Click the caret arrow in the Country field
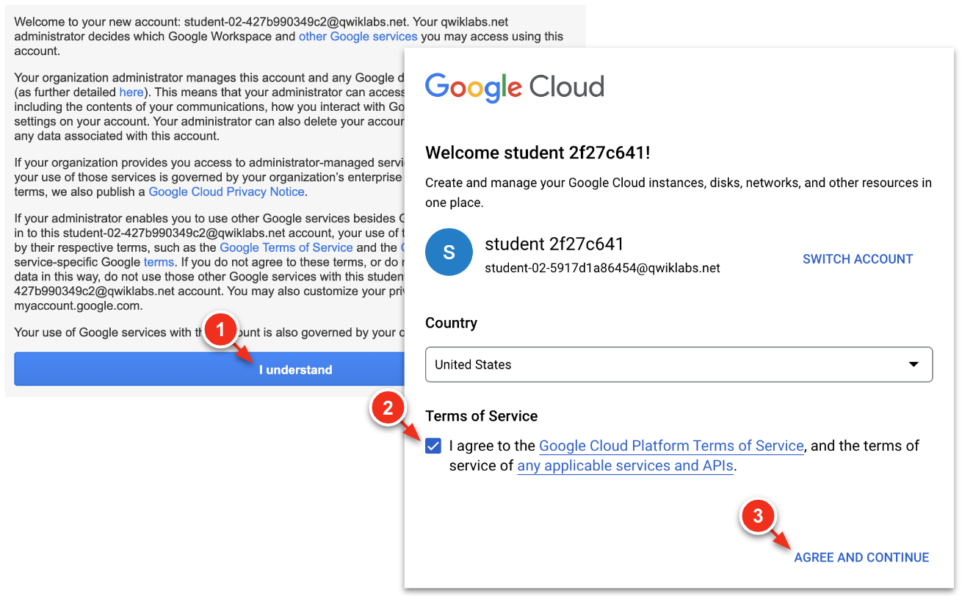This screenshot has width=962, height=596. click(914, 365)
